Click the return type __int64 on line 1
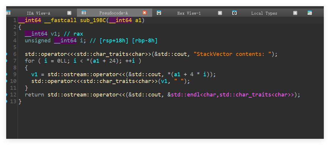330x145 pixels. [x=30, y=20]
